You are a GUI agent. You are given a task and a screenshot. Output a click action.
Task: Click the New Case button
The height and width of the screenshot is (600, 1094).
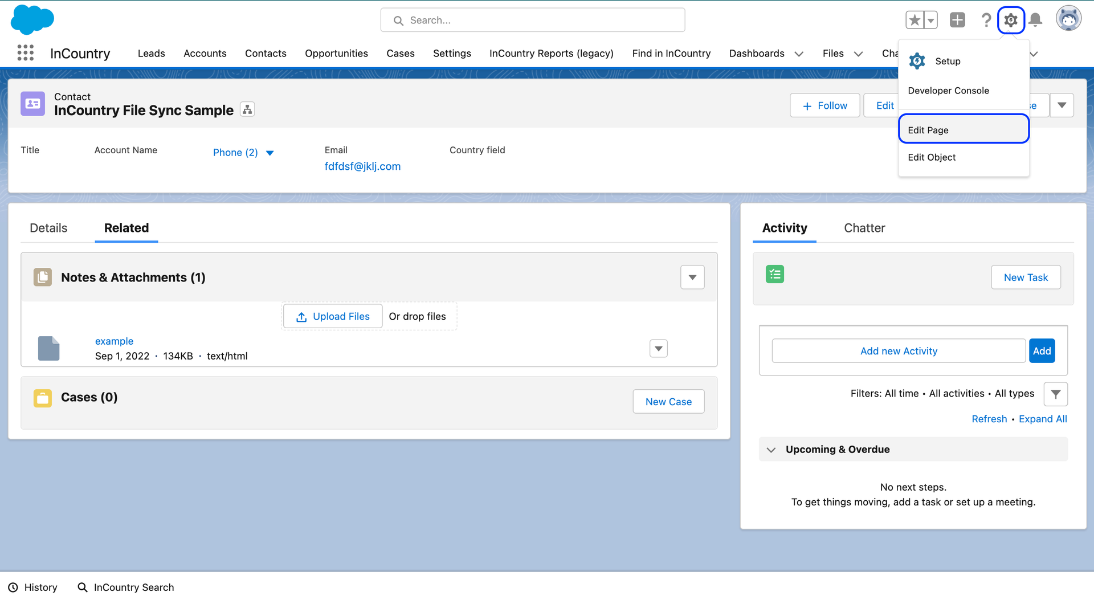668,402
